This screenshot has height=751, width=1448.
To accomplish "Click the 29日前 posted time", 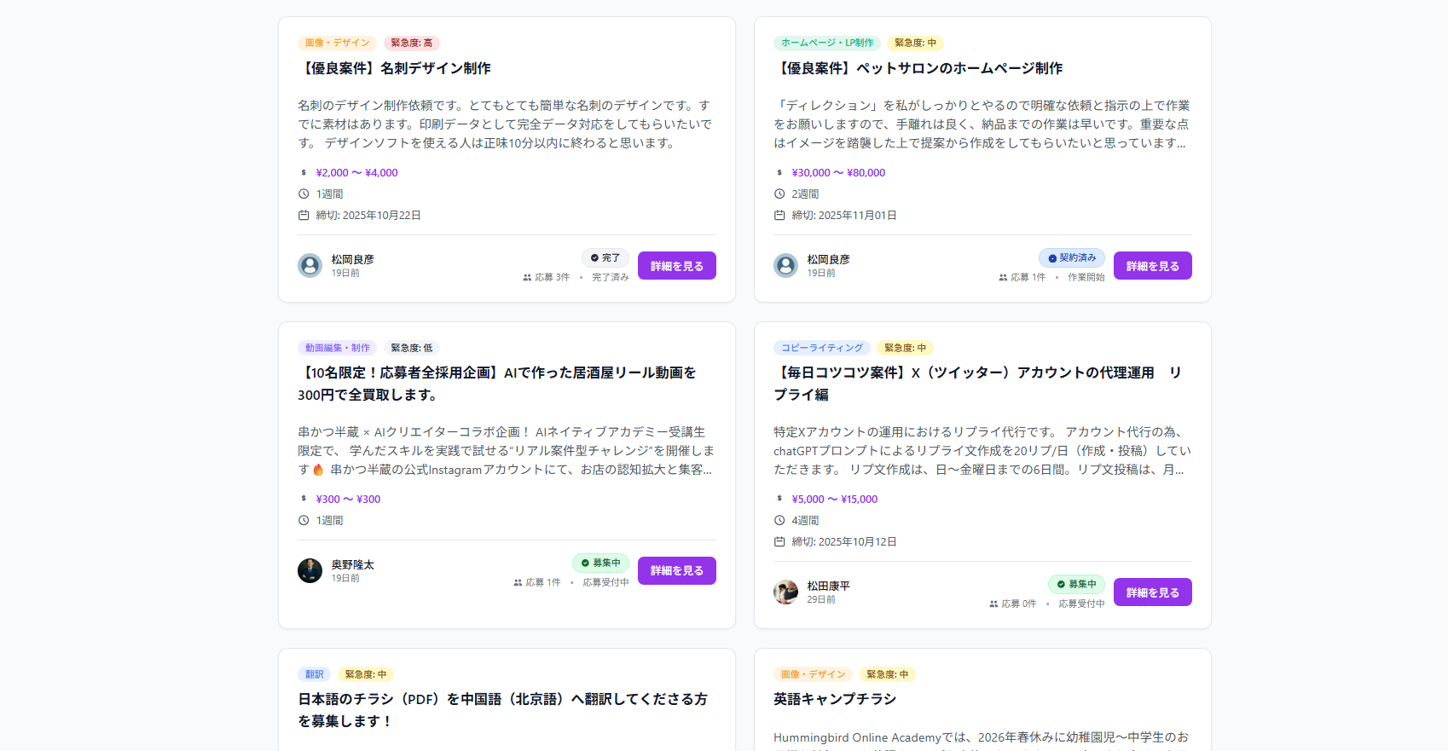I will pos(821,600).
